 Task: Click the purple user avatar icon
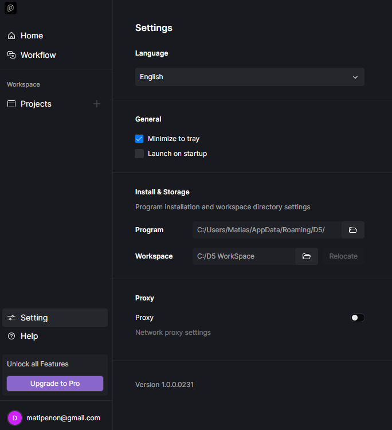(15, 418)
